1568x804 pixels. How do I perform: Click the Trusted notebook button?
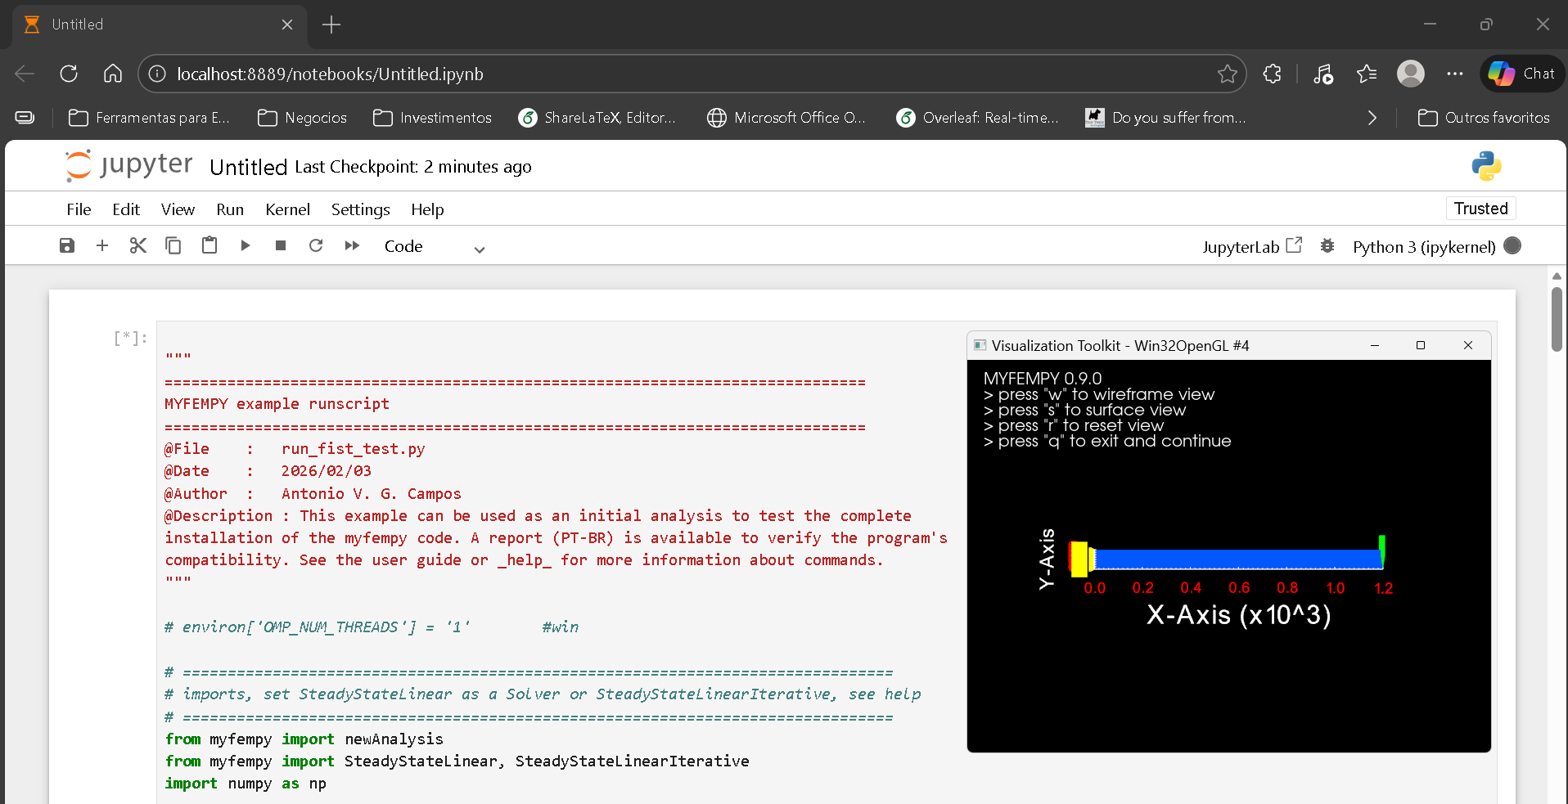tap(1480, 209)
